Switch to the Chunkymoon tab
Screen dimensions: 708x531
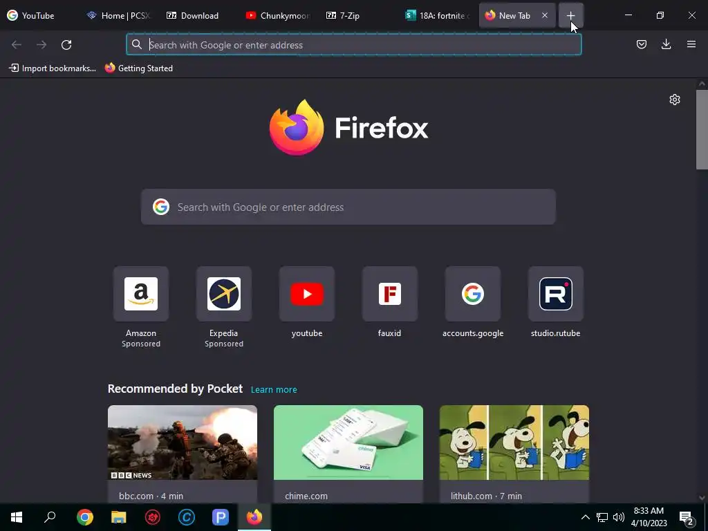pos(278,15)
